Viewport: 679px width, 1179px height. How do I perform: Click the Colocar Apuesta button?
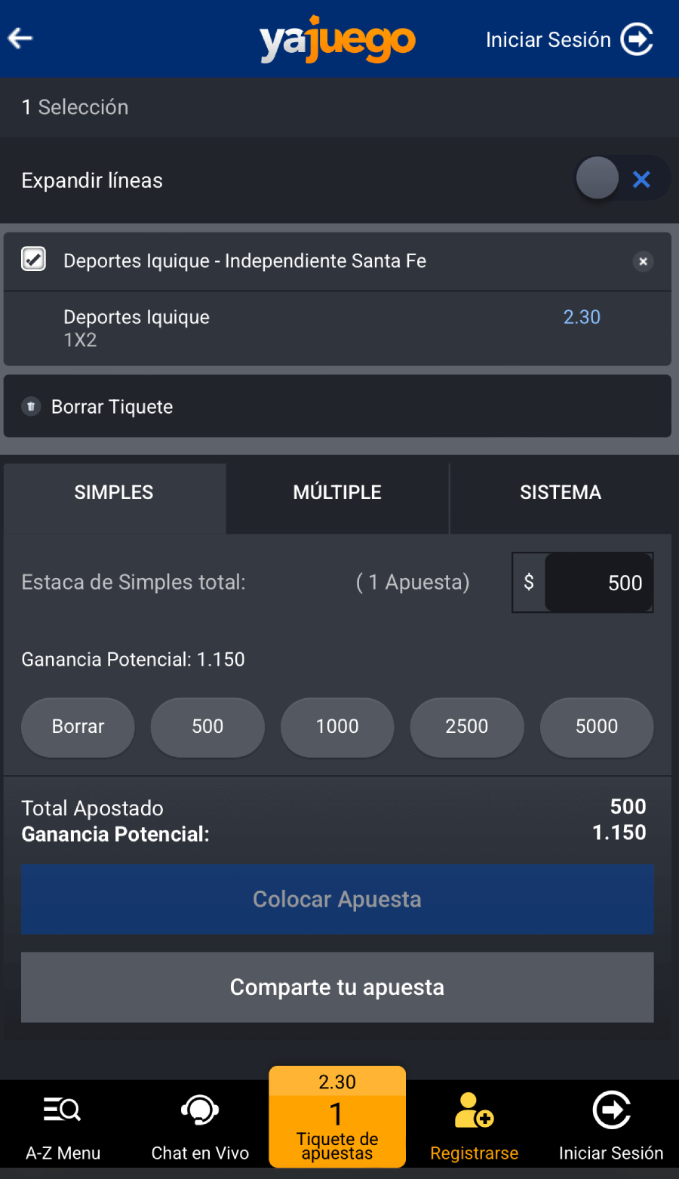tap(337, 899)
